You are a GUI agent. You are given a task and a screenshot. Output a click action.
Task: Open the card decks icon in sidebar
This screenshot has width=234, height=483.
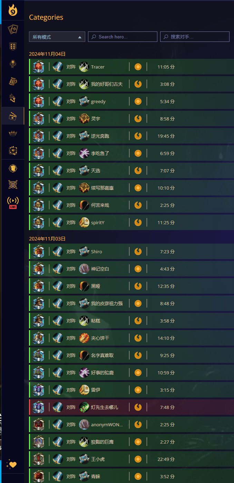13,29
